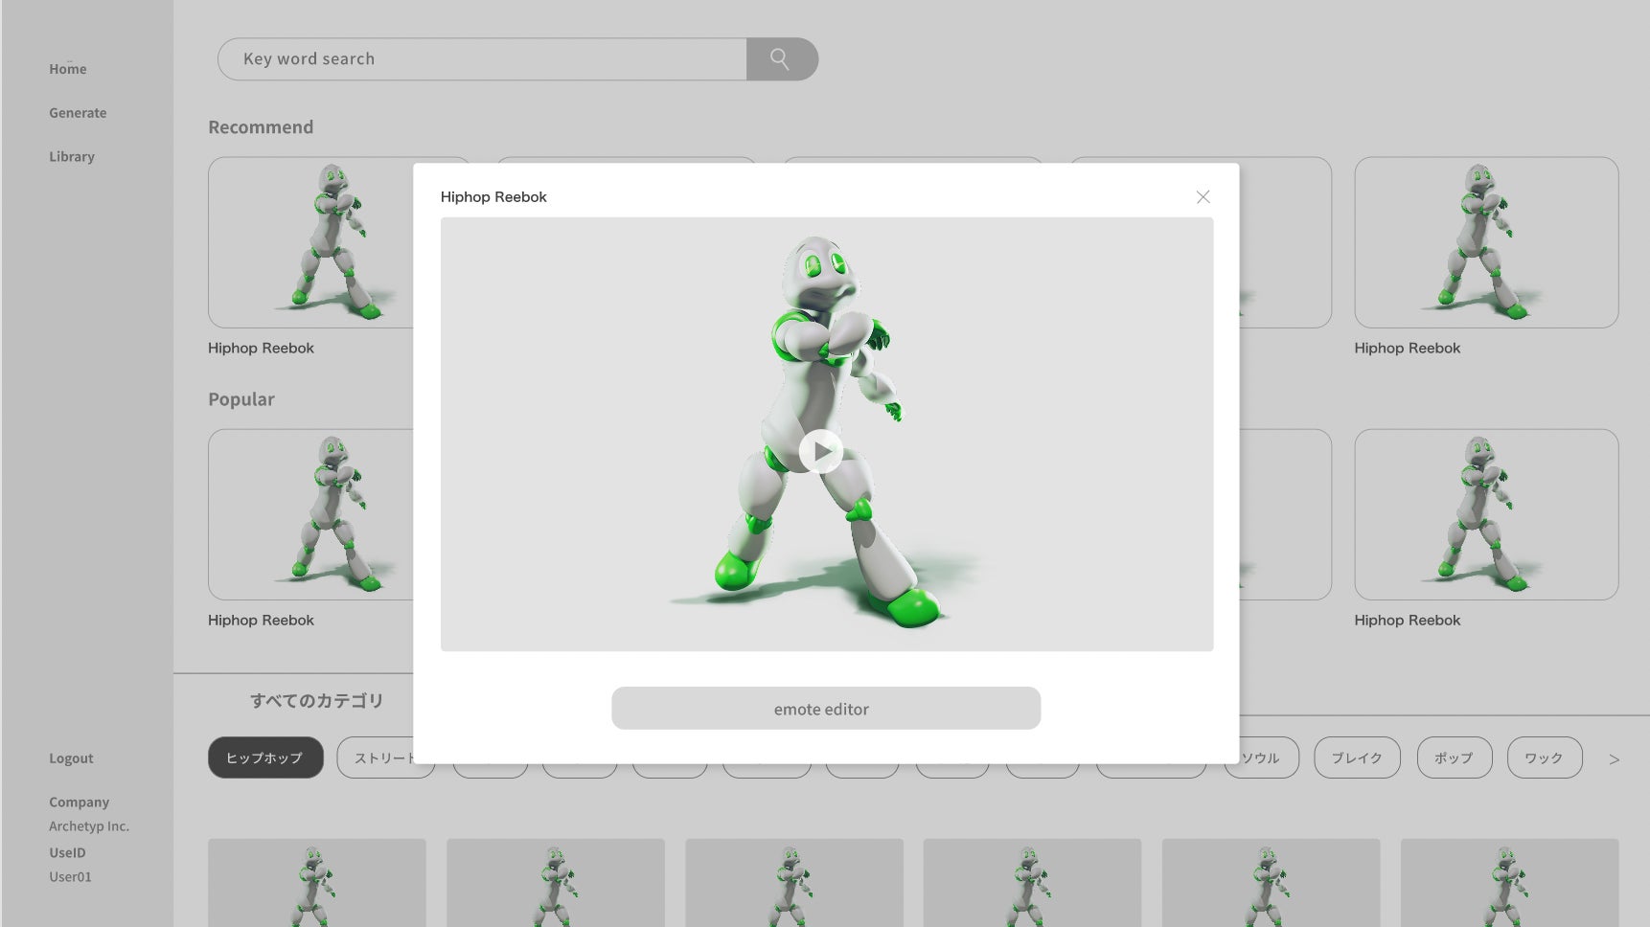
Task: Click the first thumbnail in the bottom category grid
Action: [x=317, y=883]
